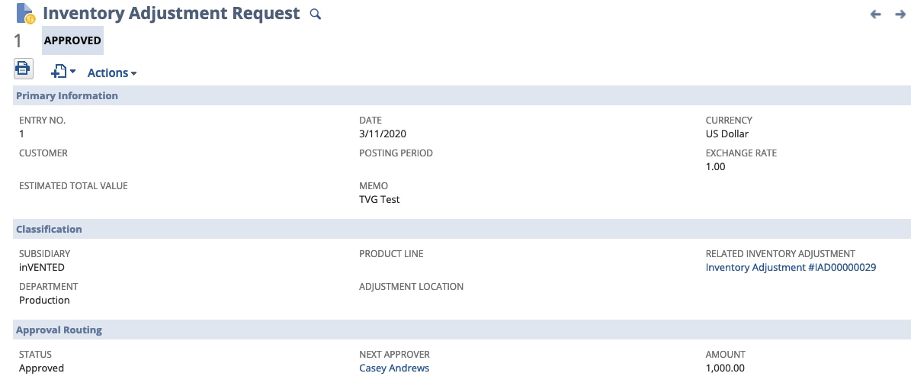This screenshot has height=386, width=911.
Task: Collapse the Primary Information section header
Action: point(67,96)
